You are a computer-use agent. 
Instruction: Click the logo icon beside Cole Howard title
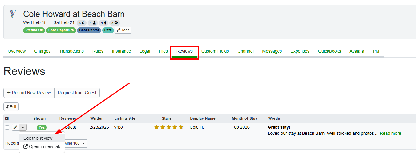click(x=13, y=14)
